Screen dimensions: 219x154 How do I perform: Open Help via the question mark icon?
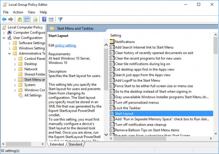44,19
